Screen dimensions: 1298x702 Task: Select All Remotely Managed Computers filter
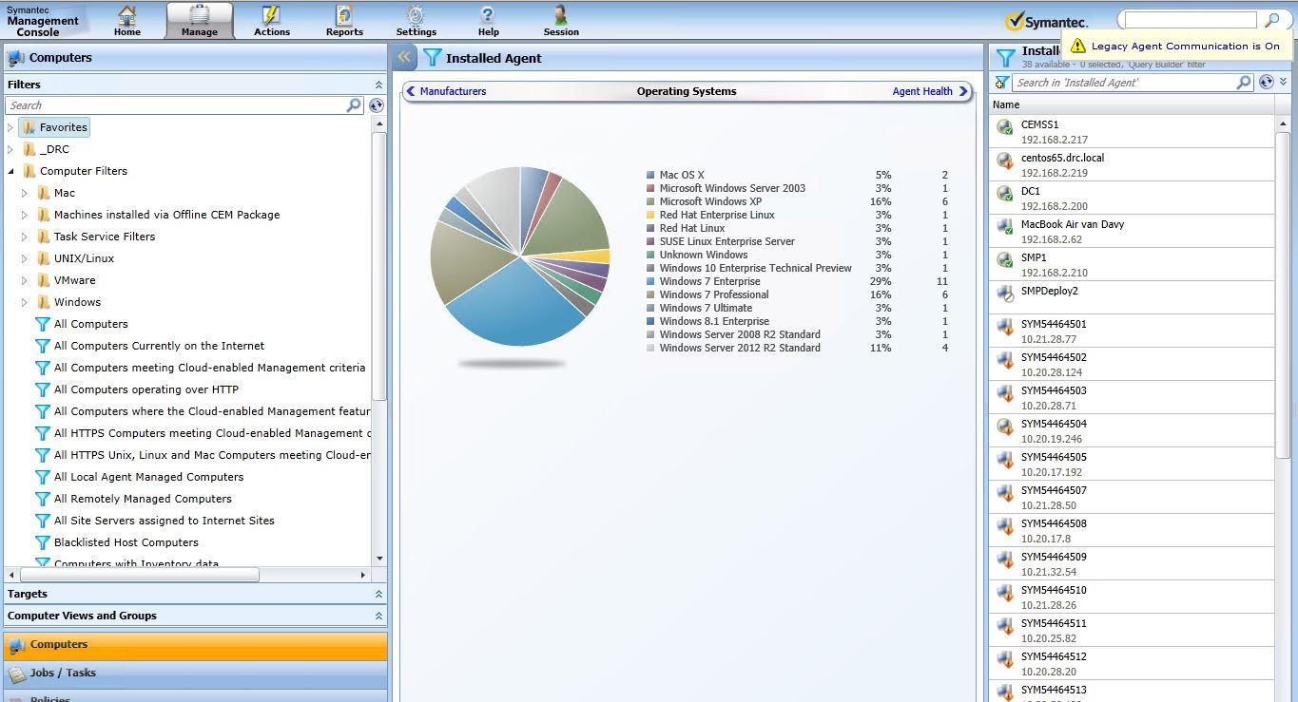(143, 499)
